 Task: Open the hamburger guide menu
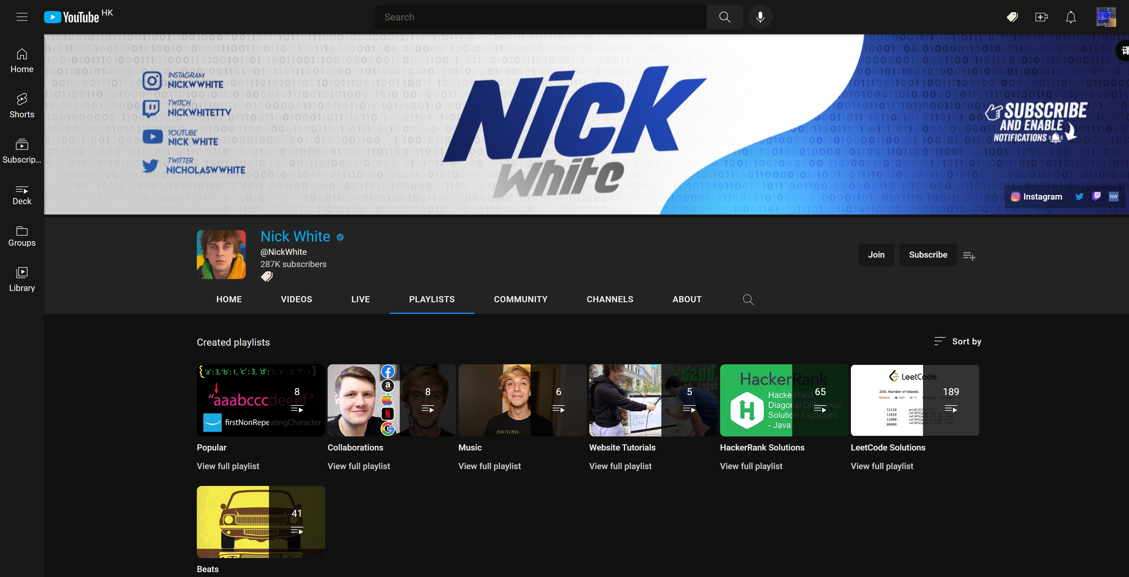[22, 17]
